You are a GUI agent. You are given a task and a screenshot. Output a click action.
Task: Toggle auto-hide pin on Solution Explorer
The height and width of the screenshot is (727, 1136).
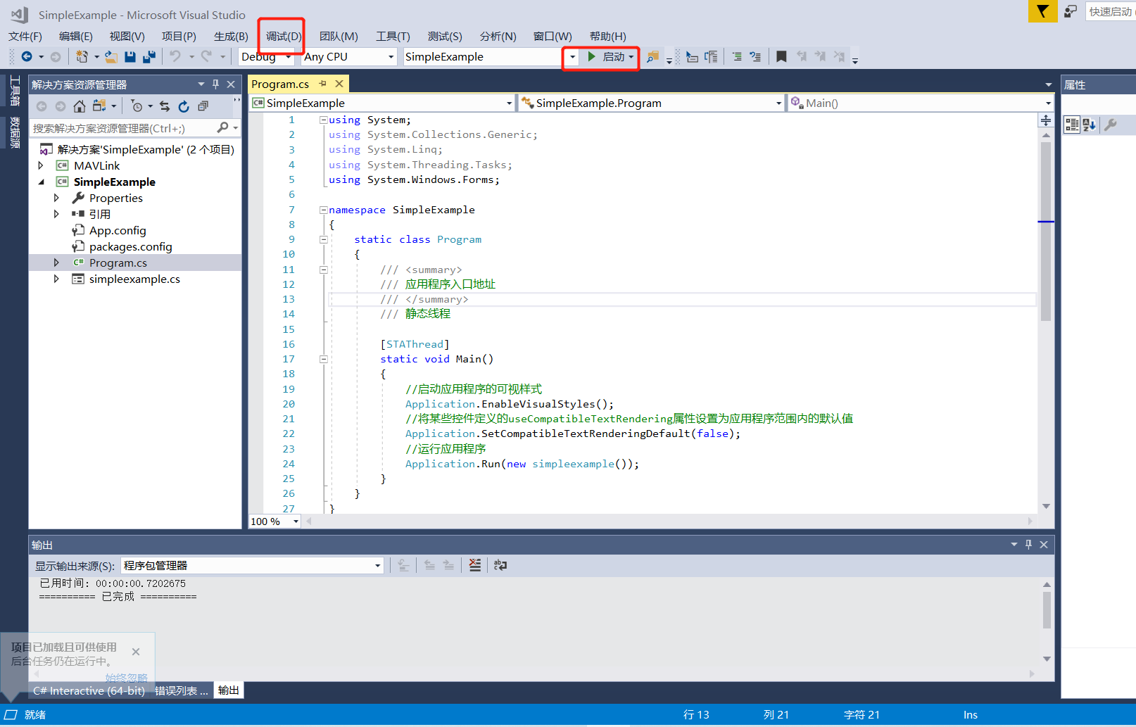[x=215, y=84]
